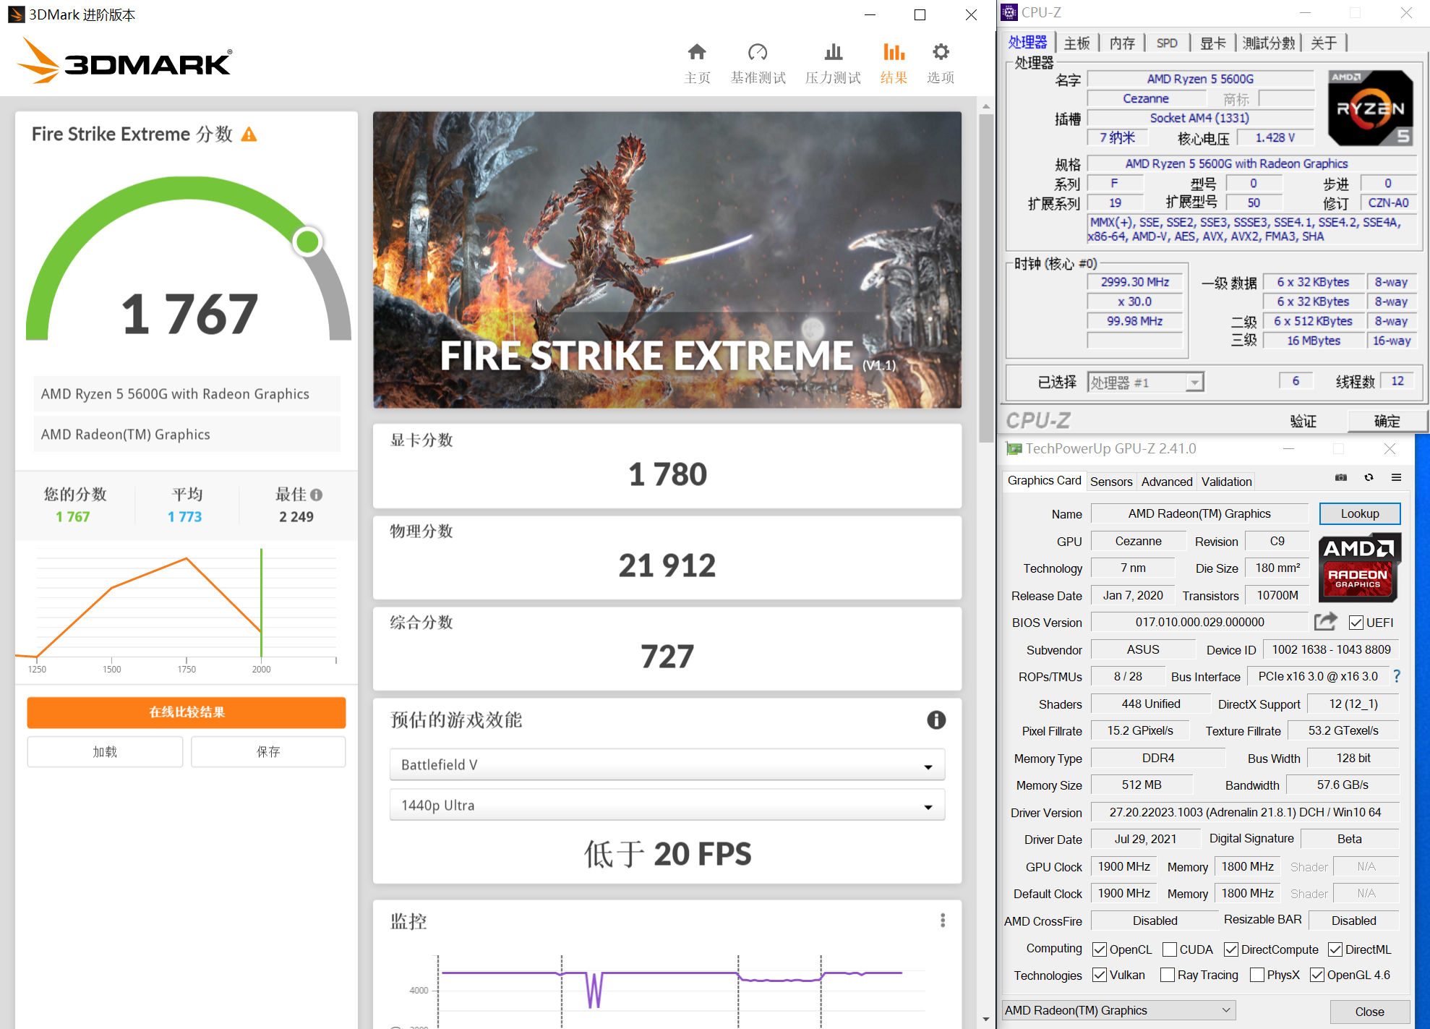Viewport: 1430px width, 1029px height.
Task: Toggle CUDA checkbox
Action: click(1170, 949)
